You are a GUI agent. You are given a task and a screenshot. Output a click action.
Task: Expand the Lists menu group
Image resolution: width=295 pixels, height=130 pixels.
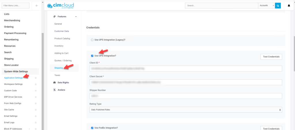pos(7,14)
